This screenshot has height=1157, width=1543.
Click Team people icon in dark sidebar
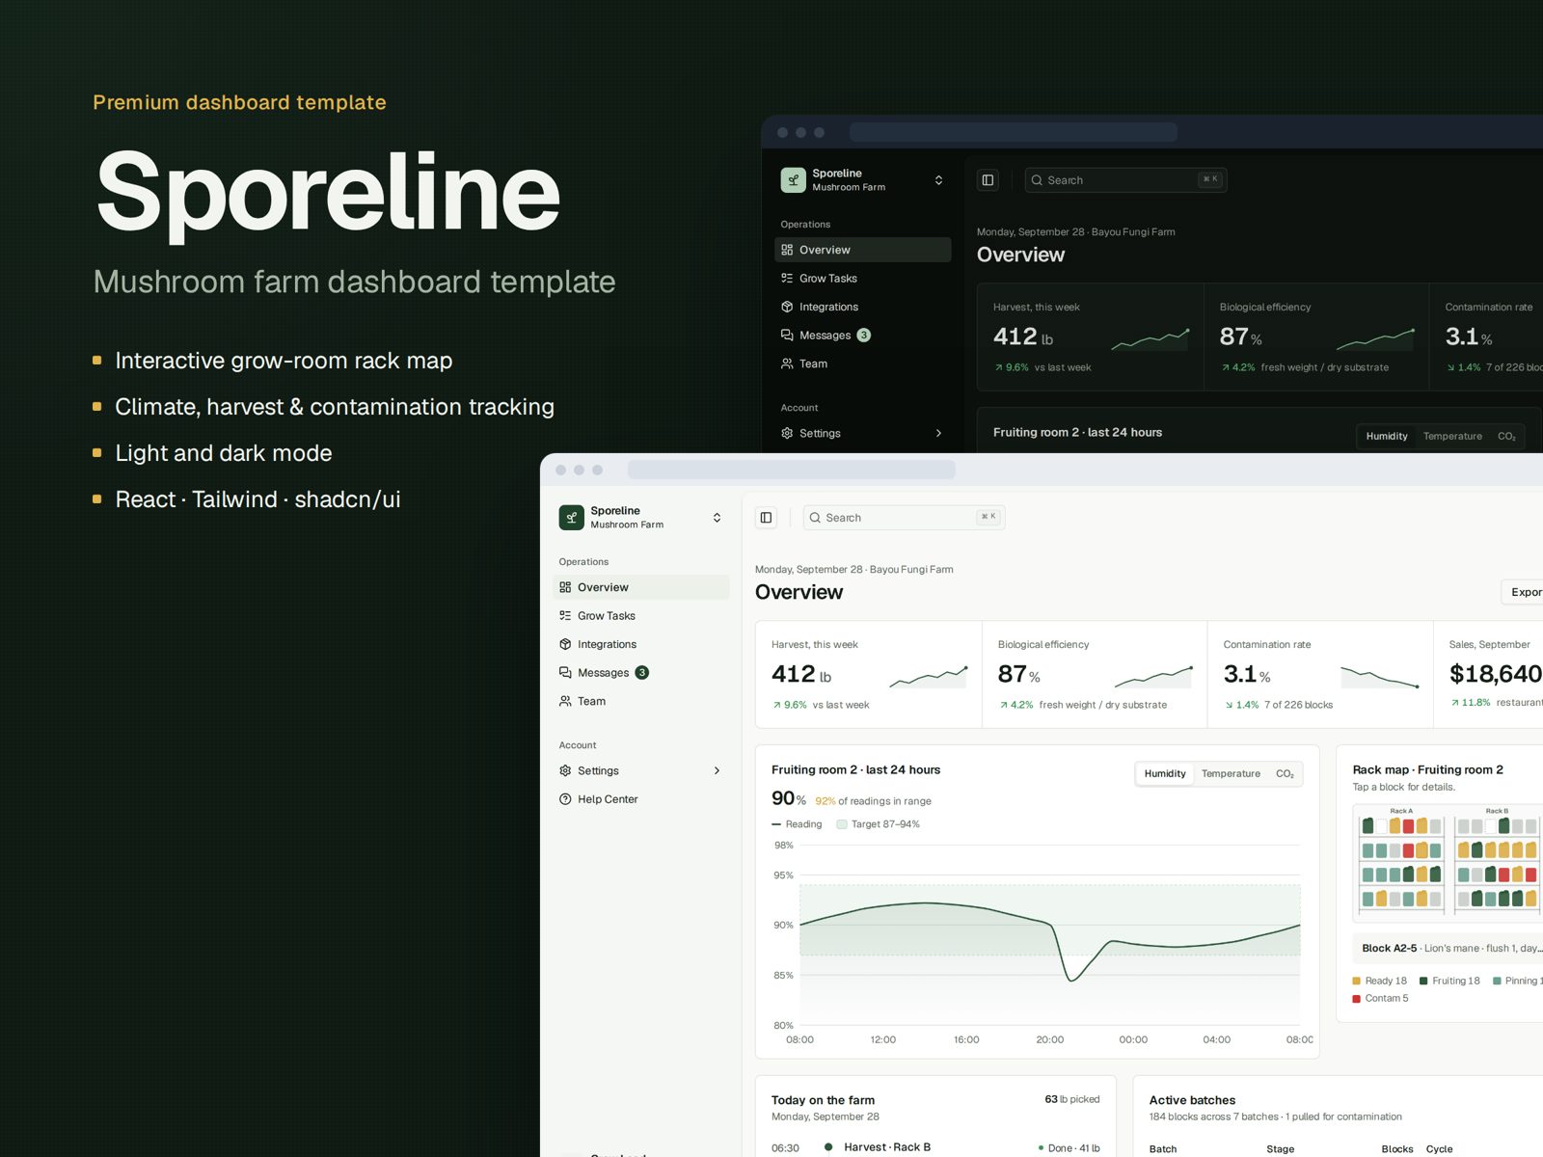tap(787, 363)
